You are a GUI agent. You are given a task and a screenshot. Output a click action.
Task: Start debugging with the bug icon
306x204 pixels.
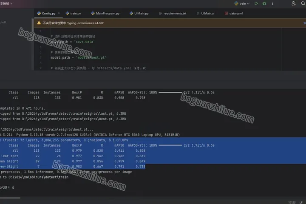pos(264,3)
